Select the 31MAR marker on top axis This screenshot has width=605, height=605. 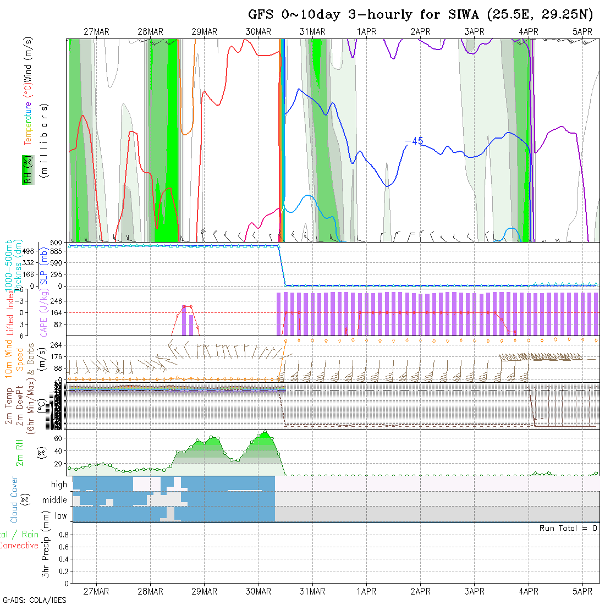[x=312, y=32]
